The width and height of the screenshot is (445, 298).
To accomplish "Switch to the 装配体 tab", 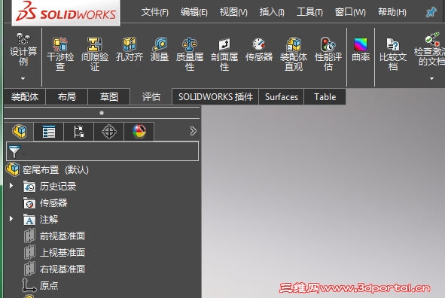I will [25, 96].
